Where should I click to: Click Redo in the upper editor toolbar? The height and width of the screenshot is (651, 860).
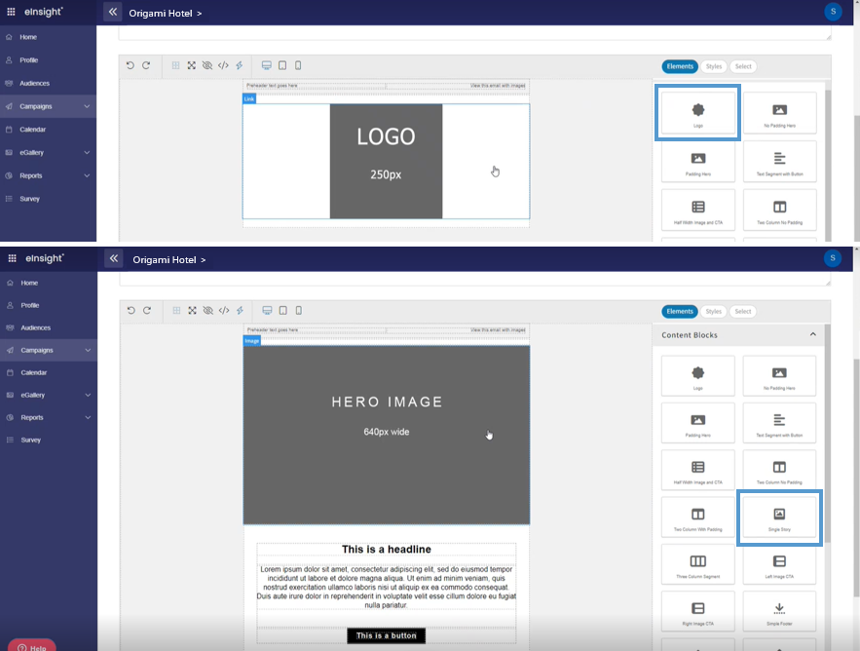[x=146, y=65]
